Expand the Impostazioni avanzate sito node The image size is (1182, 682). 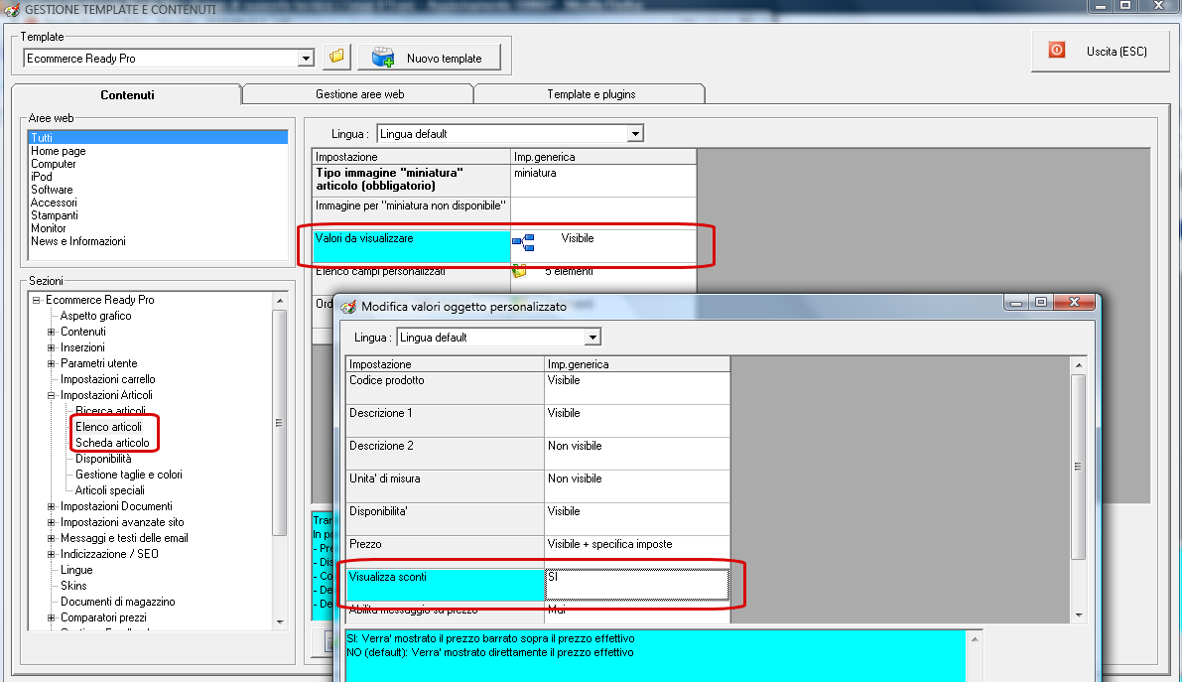pyautogui.click(x=52, y=522)
